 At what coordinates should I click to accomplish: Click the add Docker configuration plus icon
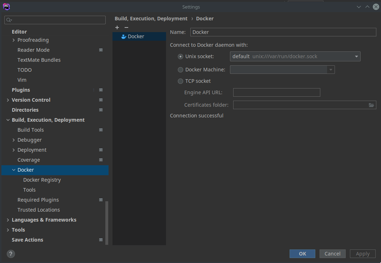tap(117, 27)
